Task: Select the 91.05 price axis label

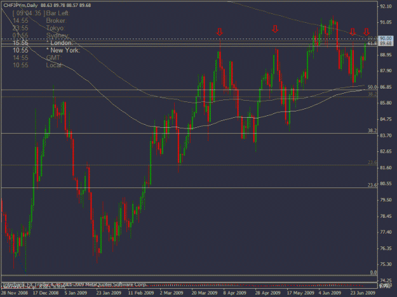Action: [386, 22]
